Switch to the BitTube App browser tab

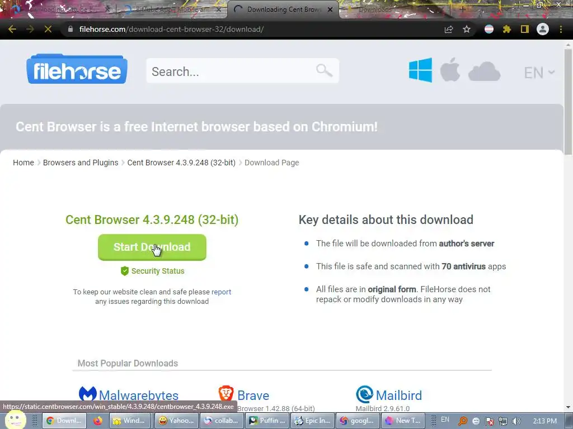coord(172,9)
